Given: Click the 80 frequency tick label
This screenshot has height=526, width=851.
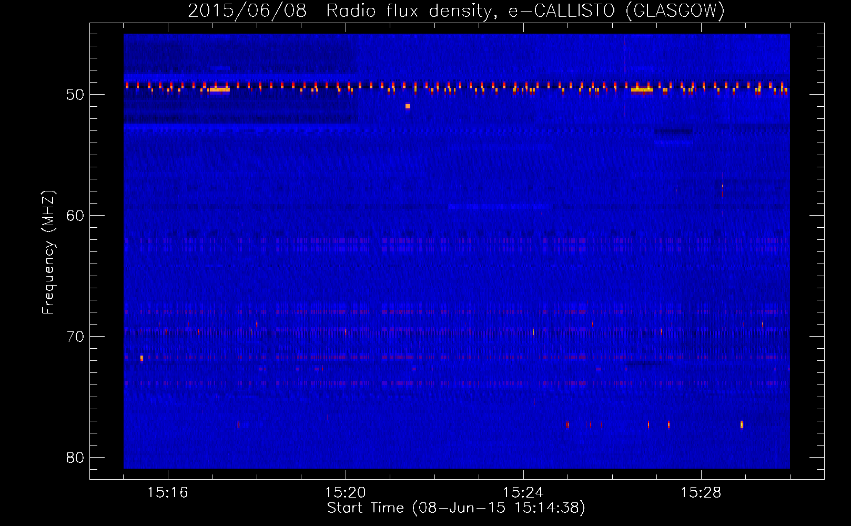Looking at the screenshot, I should 75,458.
